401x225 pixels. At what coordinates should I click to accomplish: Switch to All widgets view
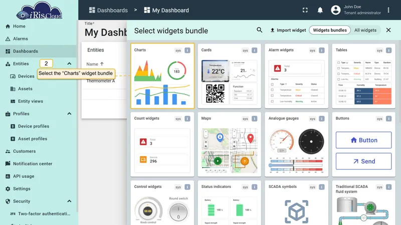[365, 30]
